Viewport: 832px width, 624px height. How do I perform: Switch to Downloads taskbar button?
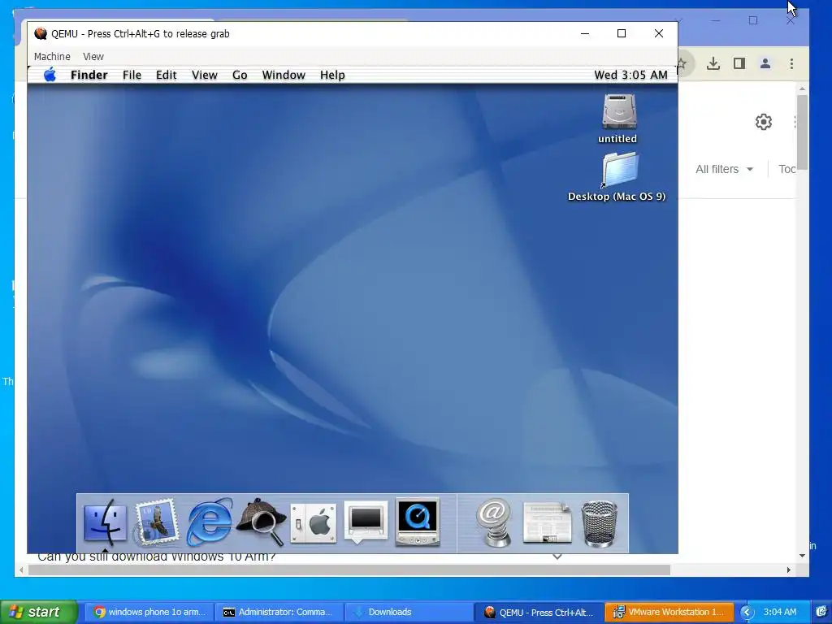coord(409,613)
